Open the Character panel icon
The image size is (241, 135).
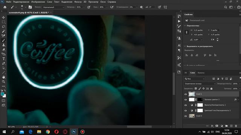(179, 45)
